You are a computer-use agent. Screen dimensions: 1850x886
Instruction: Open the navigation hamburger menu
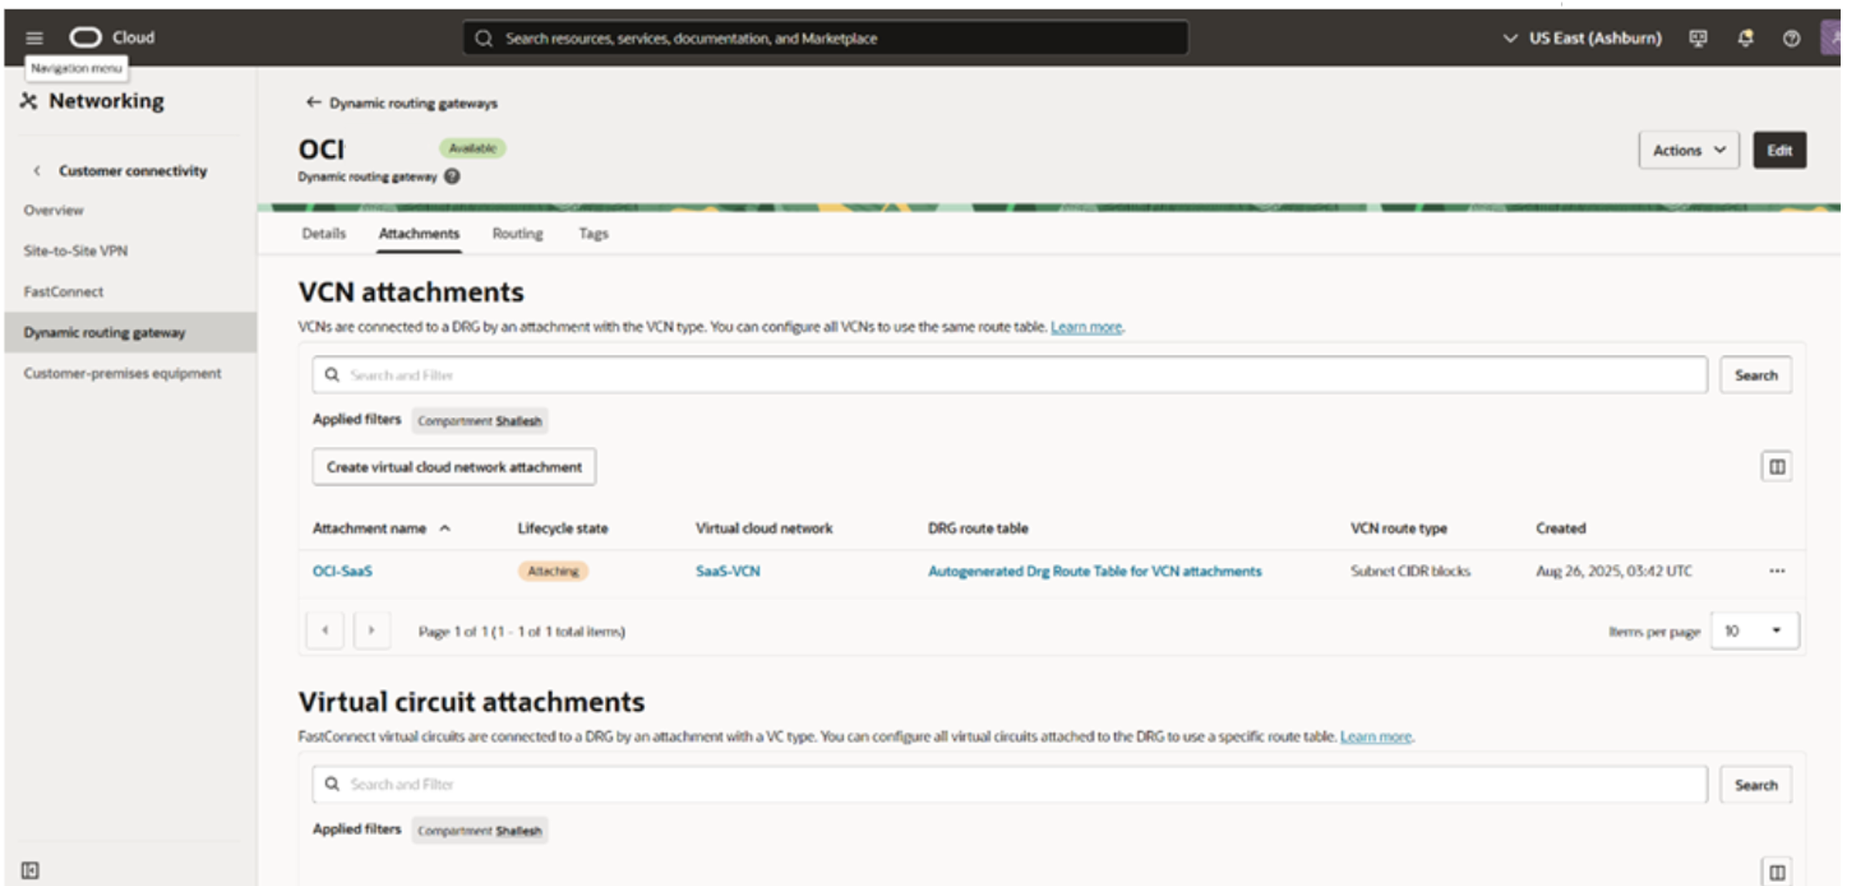tap(34, 38)
